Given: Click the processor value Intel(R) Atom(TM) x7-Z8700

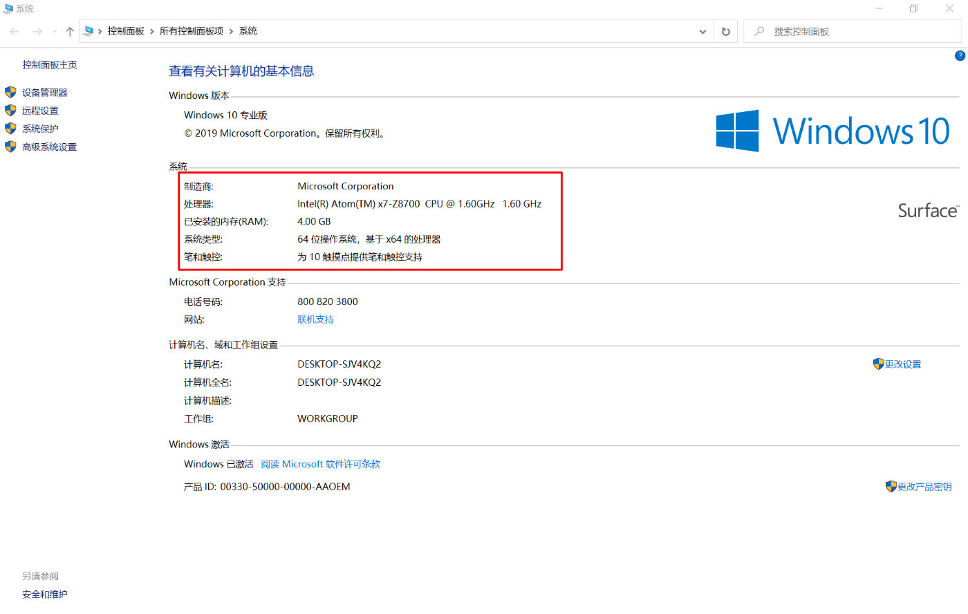Looking at the screenshot, I should (420, 204).
